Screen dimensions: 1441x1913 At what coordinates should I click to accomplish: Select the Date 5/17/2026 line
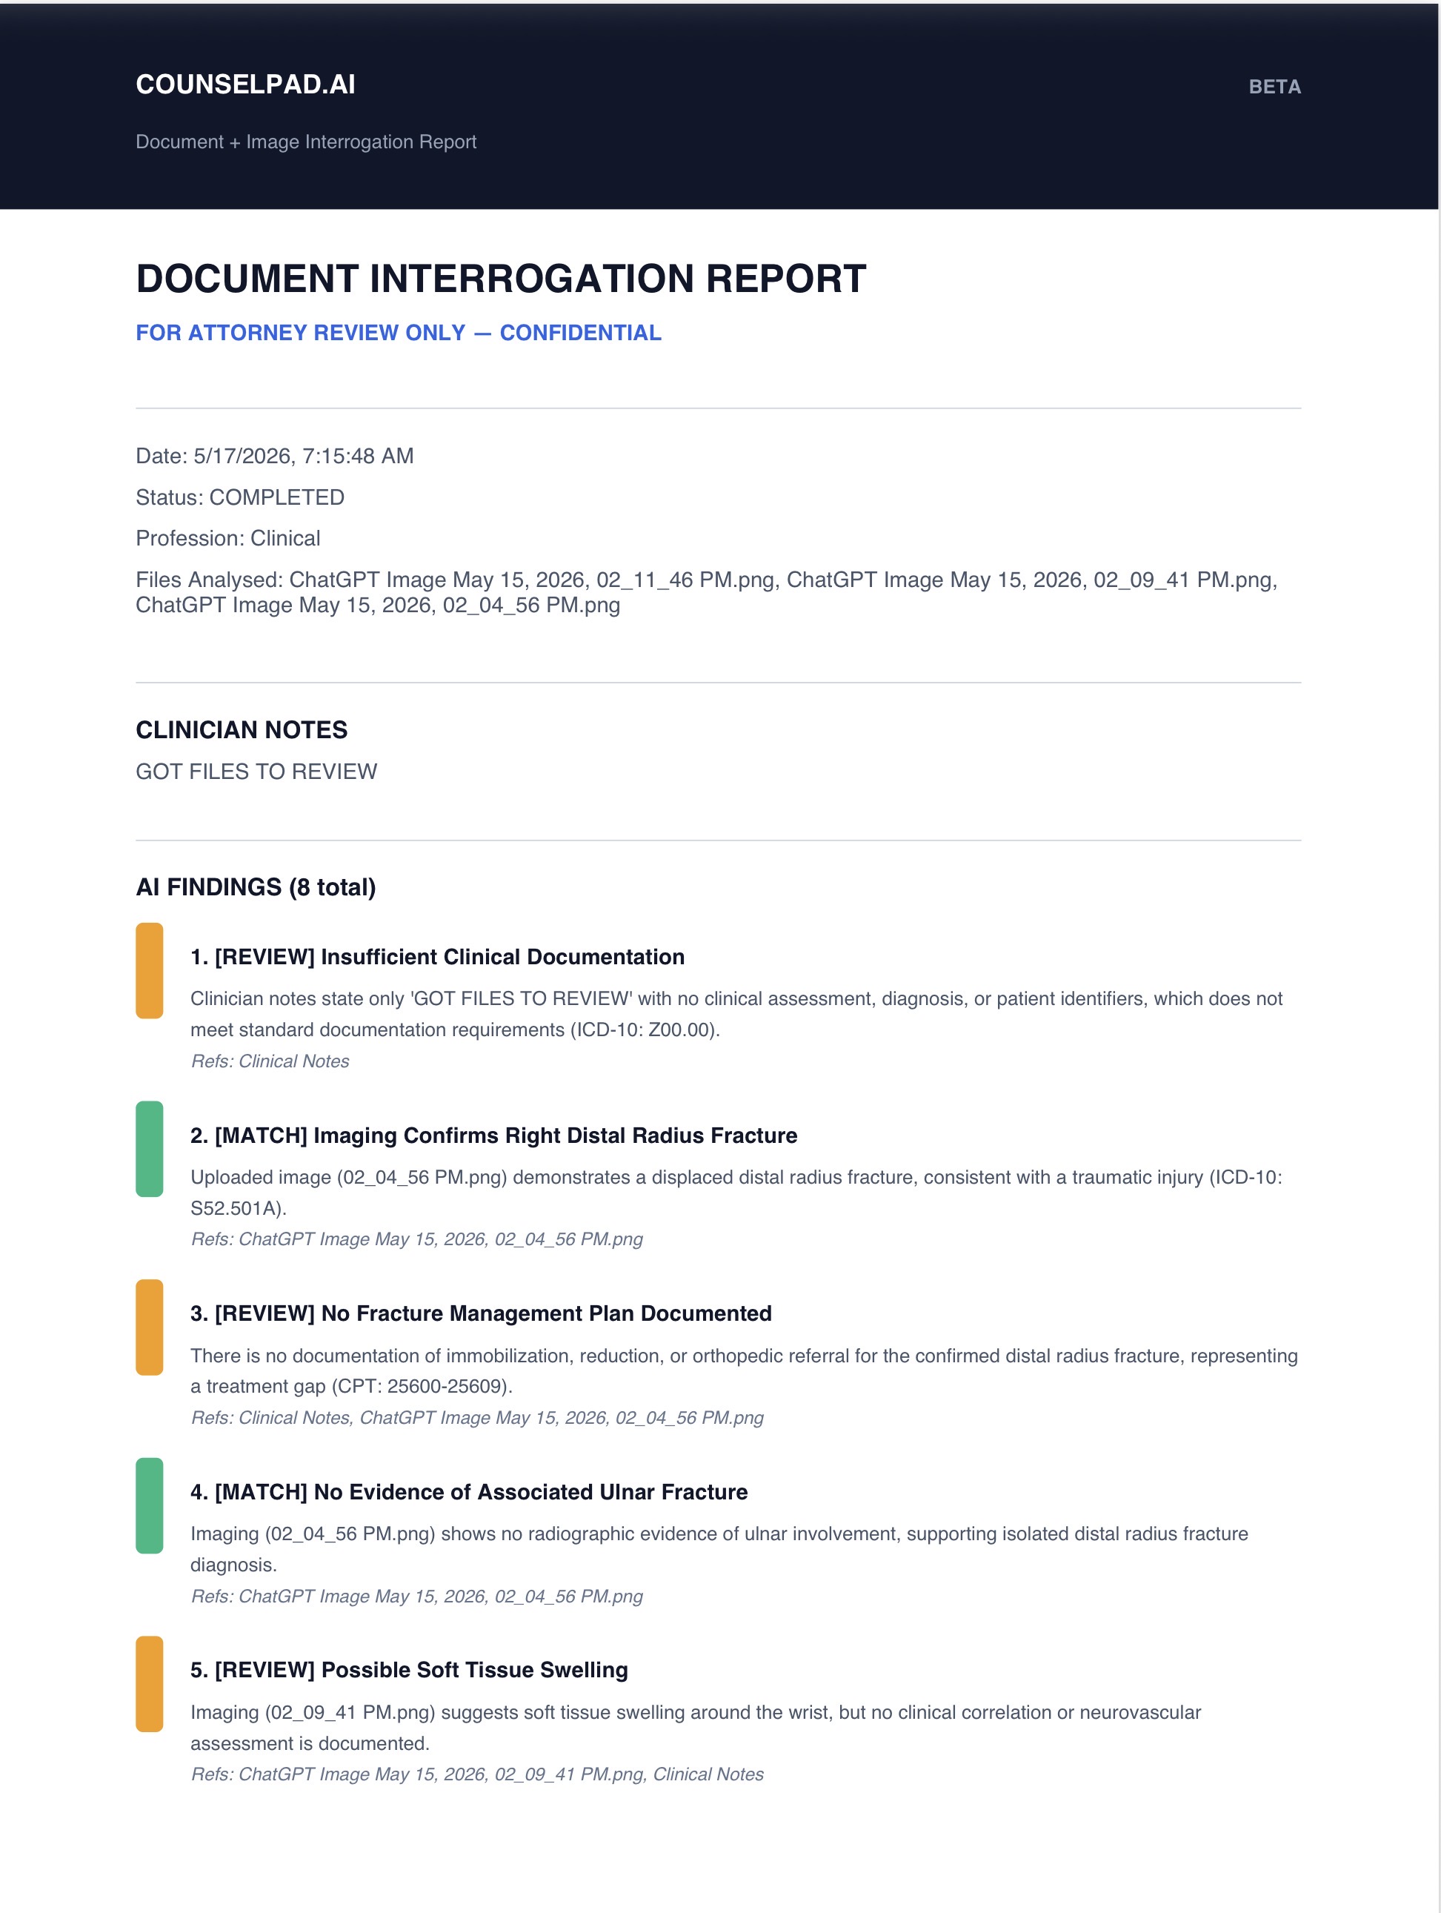click(x=275, y=456)
